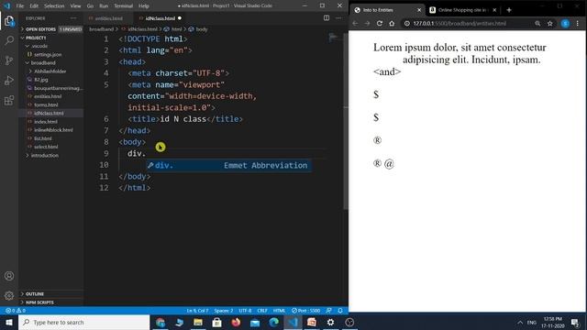This screenshot has height=330, width=587.
Task: Click the Windows taskbar search box
Action: [83, 322]
